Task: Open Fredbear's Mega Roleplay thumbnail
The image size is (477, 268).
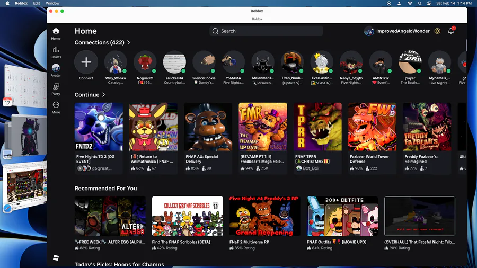Action: [x=263, y=127]
